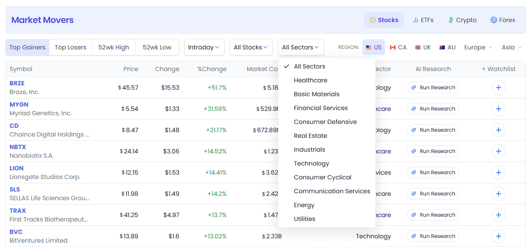Viewport: 532px width, 247px height.
Task: Show the 52wk Low list
Action: pos(157,47)
